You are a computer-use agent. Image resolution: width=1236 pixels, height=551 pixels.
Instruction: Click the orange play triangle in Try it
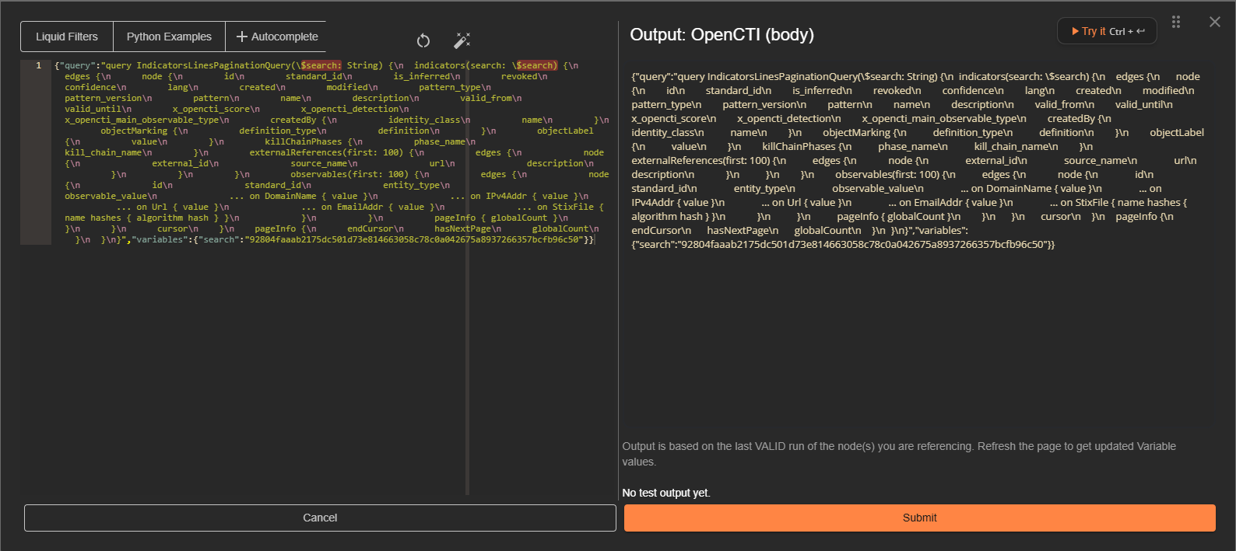1074,31
